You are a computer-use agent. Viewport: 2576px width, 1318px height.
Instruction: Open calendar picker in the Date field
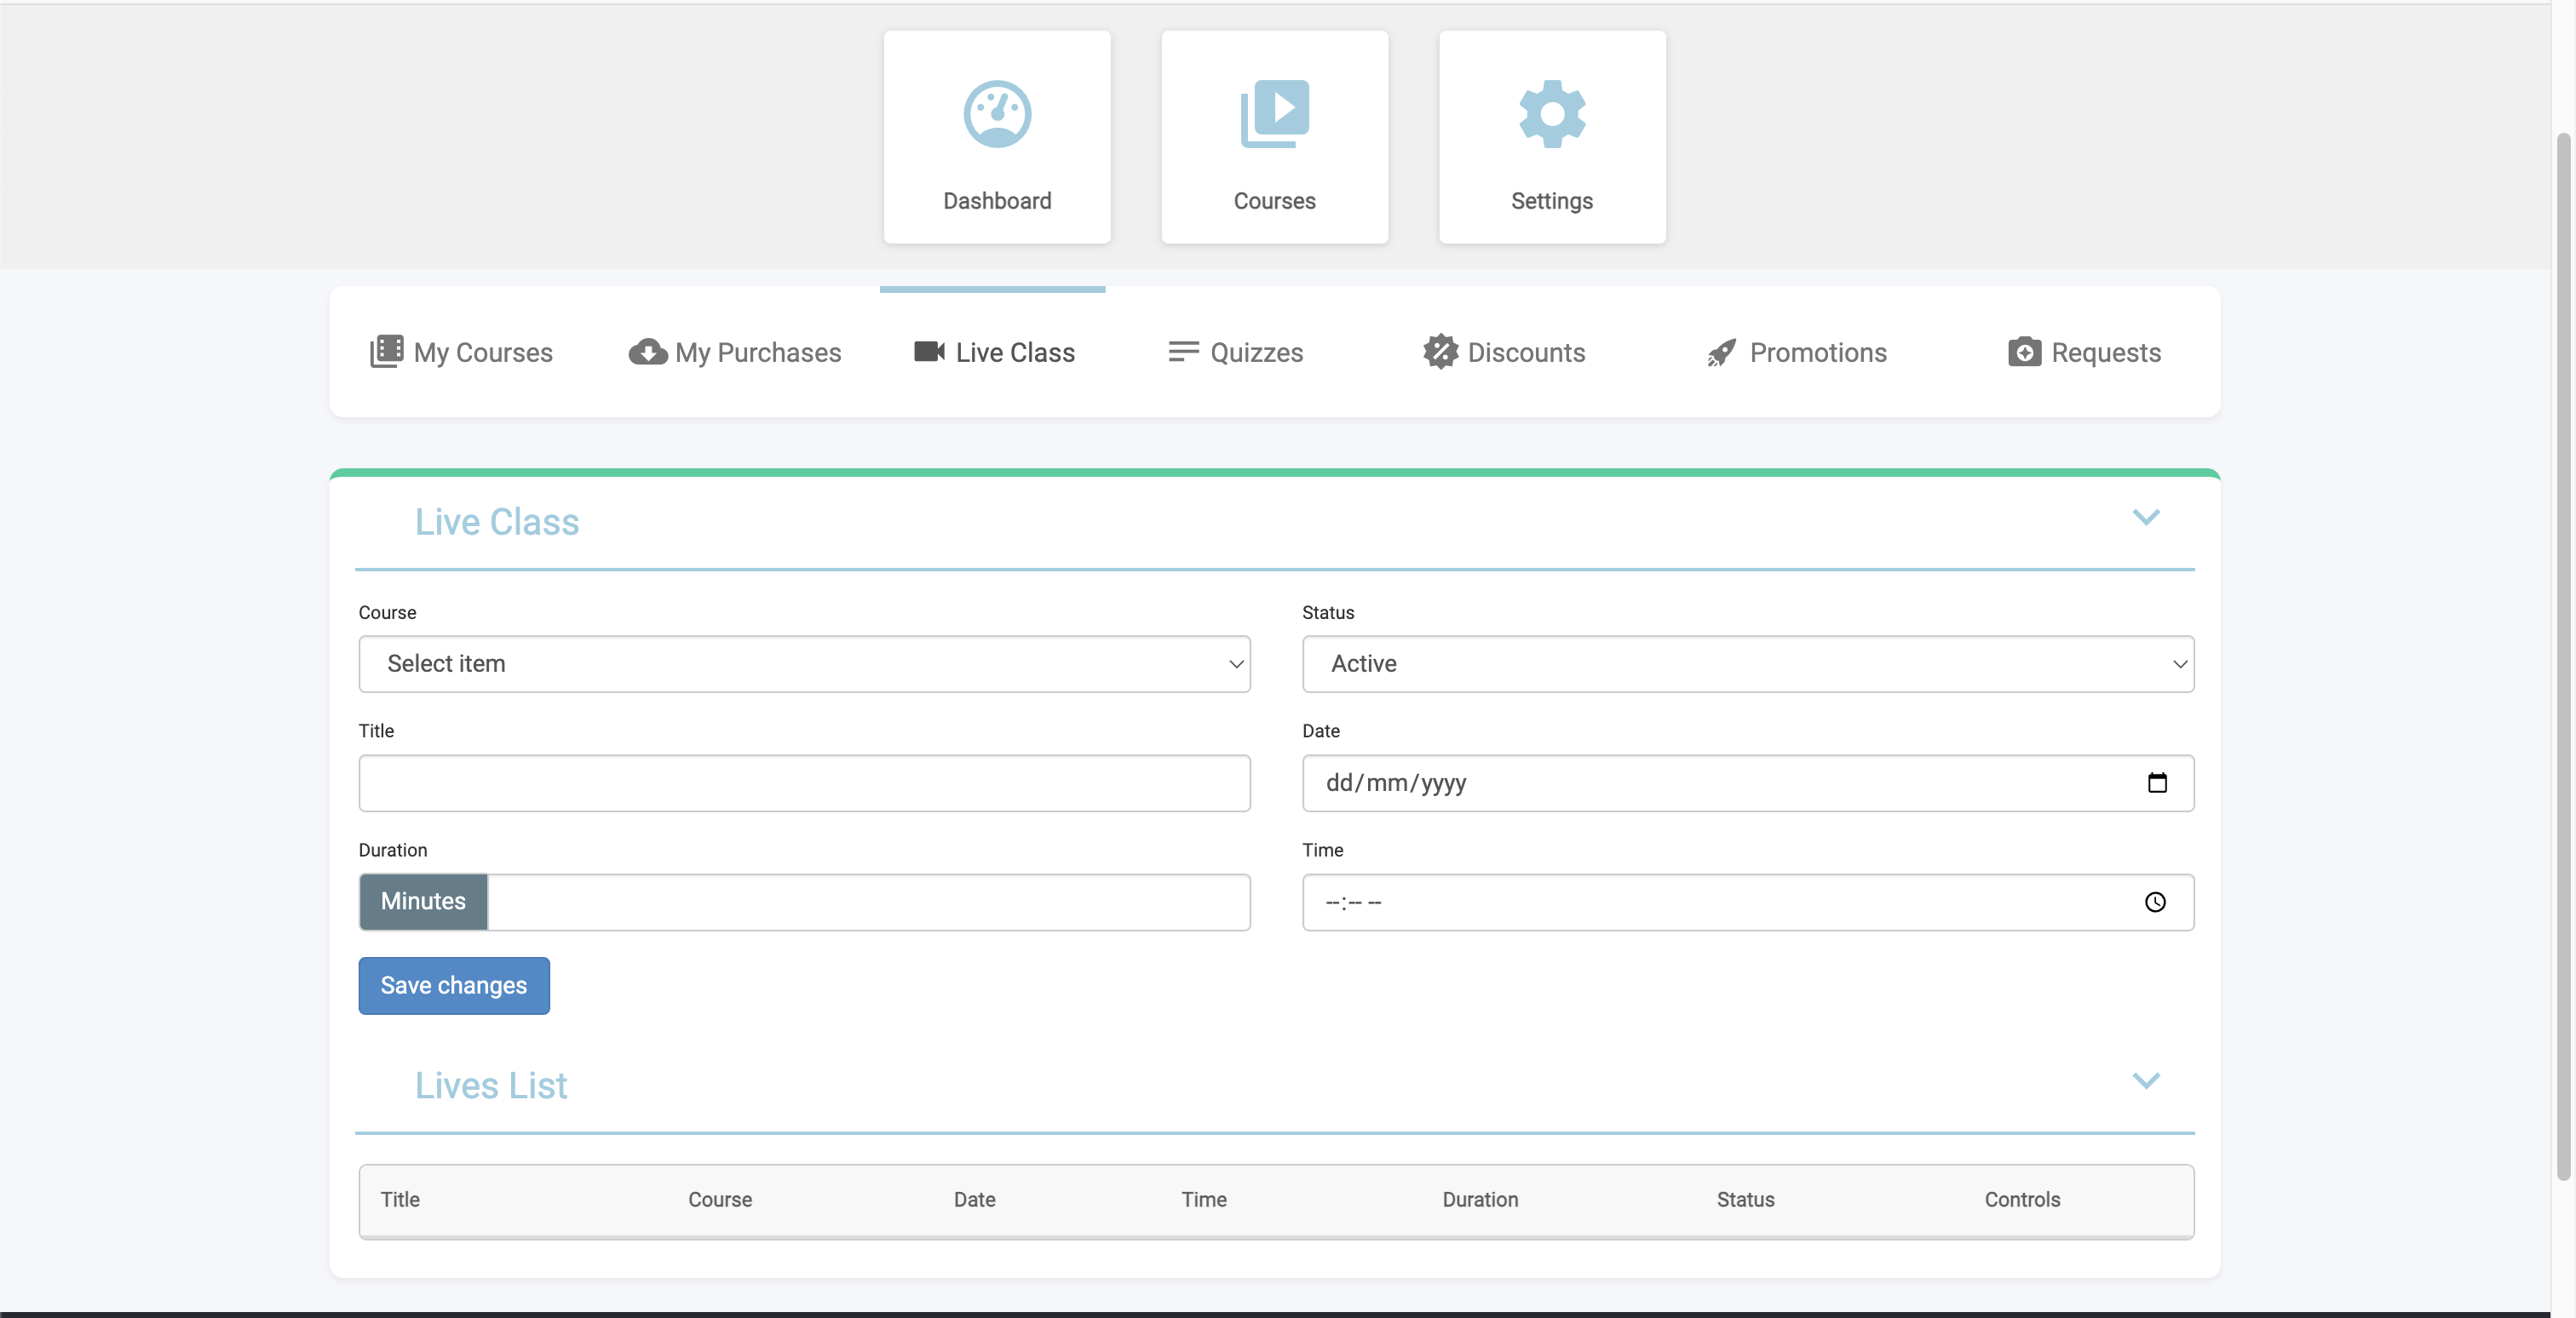click(2156, 782)
